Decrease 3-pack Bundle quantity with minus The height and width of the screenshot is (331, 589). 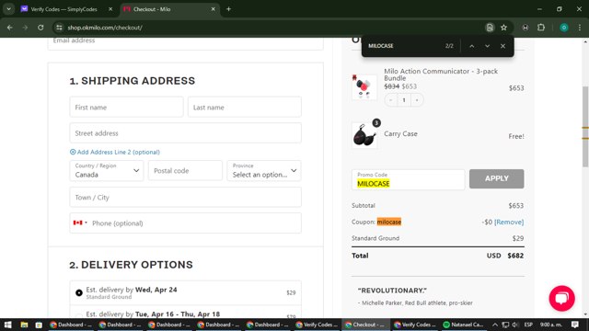[390, 100]
